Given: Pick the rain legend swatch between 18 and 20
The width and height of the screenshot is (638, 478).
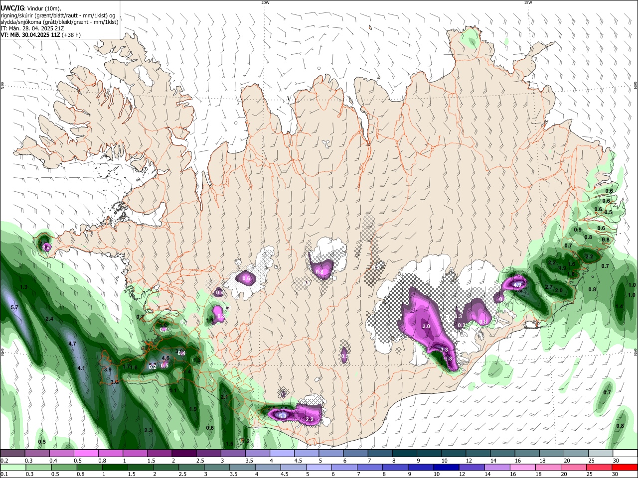Looking at the screenshot, I should [547, 467].
